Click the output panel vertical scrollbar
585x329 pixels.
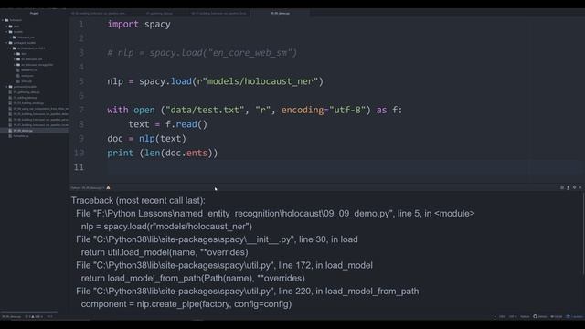tap(582, 233)
